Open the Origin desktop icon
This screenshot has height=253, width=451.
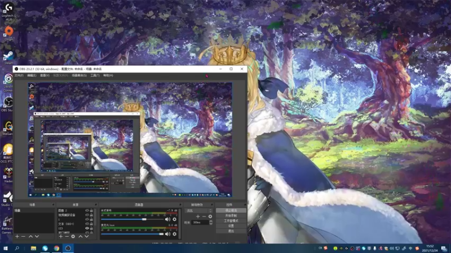coord(8,33)
